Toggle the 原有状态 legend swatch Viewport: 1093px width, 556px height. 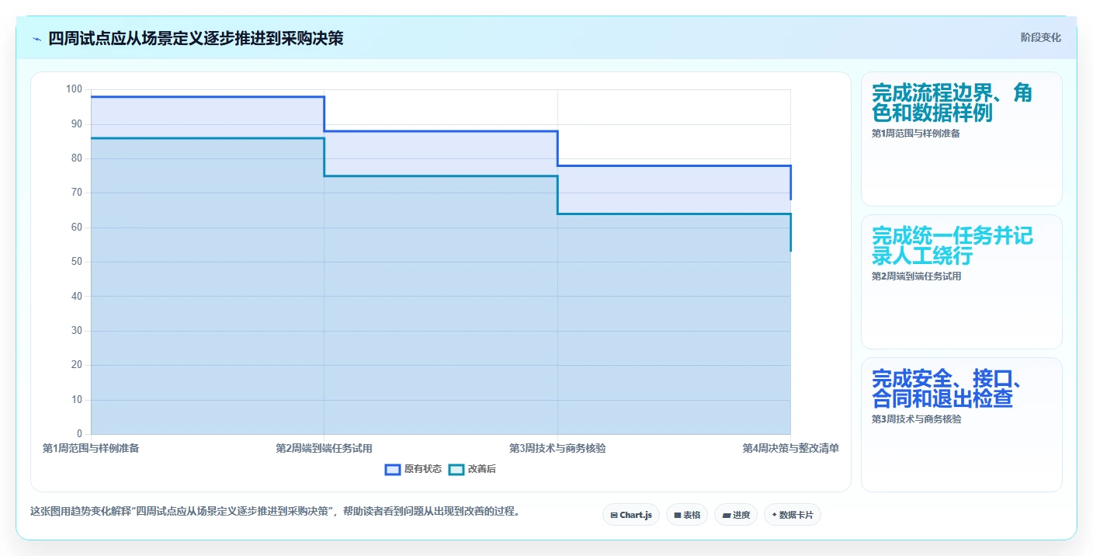pyautogui.click(x=393, y=469)
